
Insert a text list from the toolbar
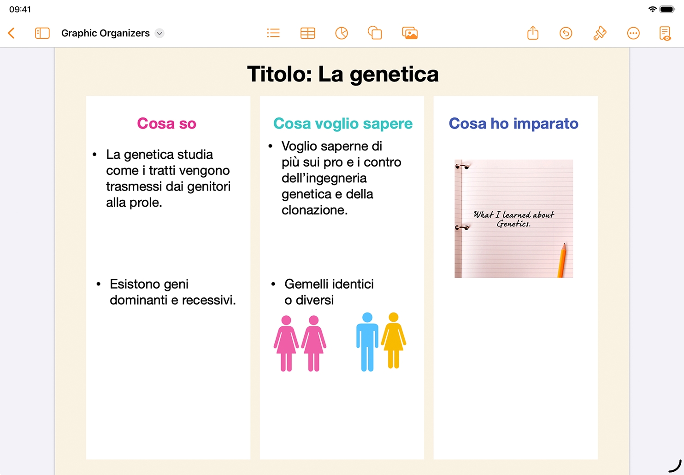click(x=273, y=33)
